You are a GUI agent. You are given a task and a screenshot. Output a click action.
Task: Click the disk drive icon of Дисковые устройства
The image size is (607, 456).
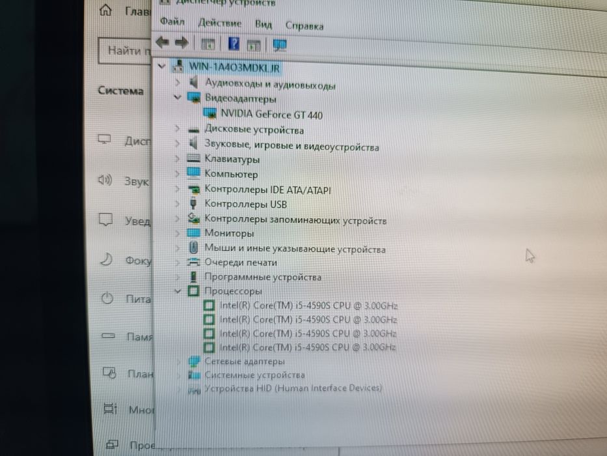tap(194, 129)
